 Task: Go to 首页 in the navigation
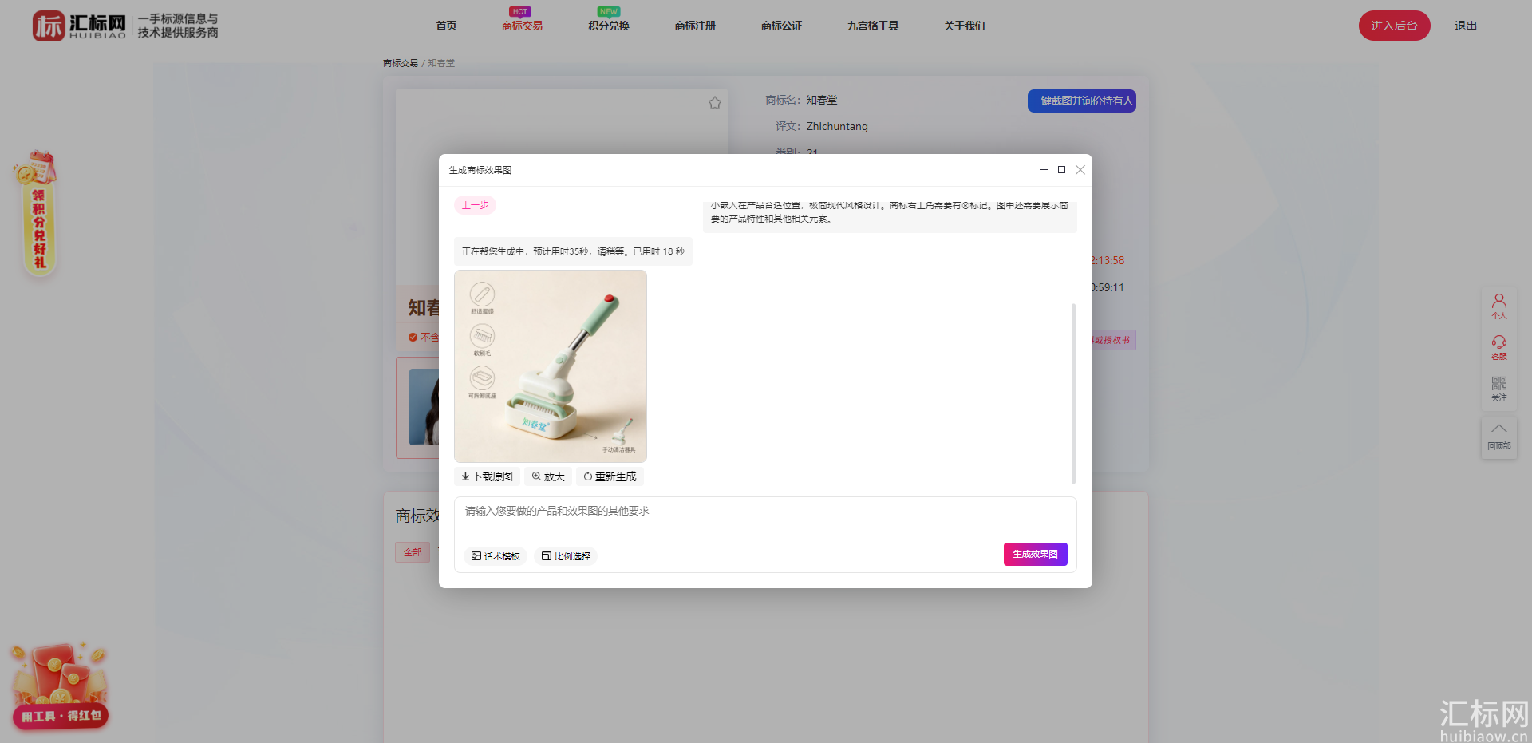[x=446, y=26]
